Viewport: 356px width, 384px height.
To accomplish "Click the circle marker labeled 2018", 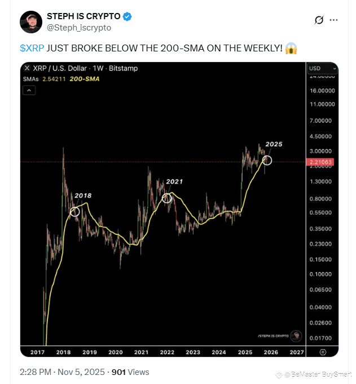I will (75, 212).
